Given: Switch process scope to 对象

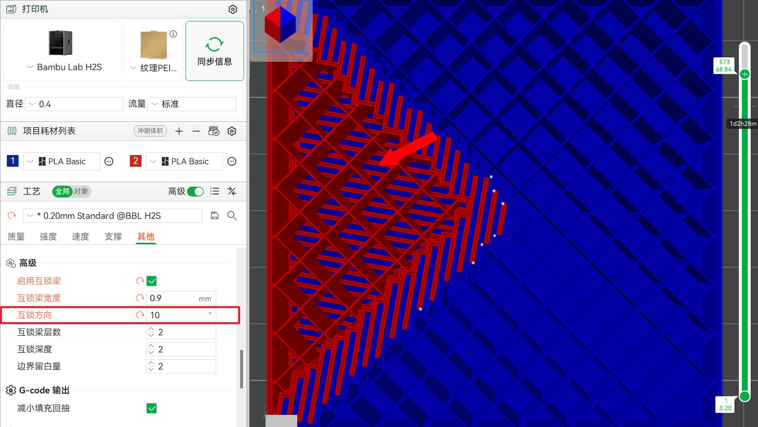Looking at the screenshot, I should pyautogui.click(x=81, y=192).
